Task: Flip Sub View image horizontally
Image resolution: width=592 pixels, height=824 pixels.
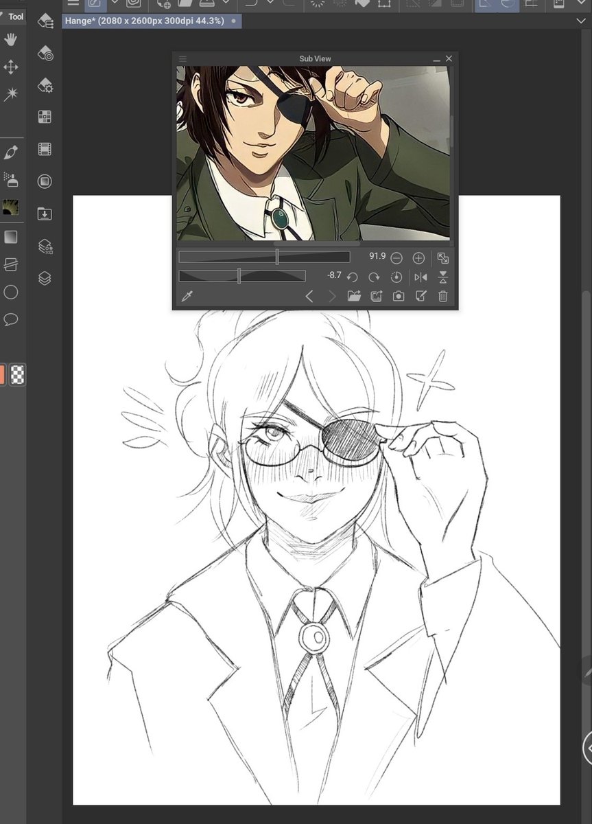Action: (421, 277)
